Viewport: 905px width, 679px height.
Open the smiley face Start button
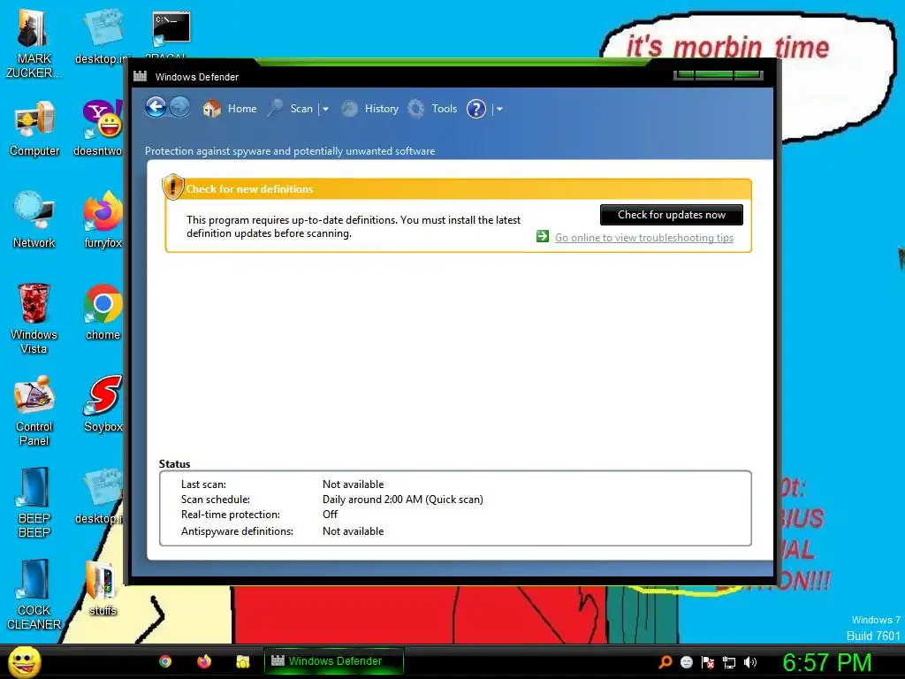tap(25, 661)
